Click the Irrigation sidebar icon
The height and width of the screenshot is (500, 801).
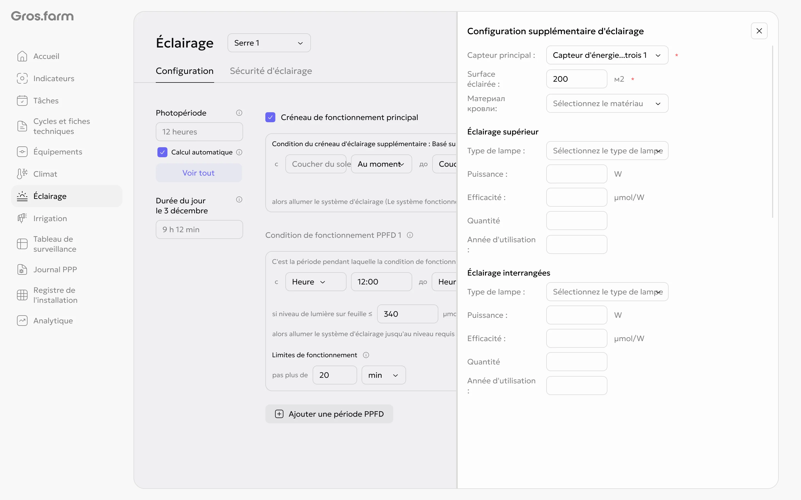click(22, 218)
